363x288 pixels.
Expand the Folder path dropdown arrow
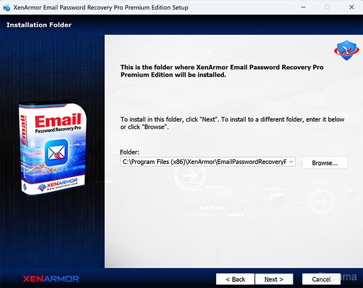pyautogui.click(x=291, y=162)
